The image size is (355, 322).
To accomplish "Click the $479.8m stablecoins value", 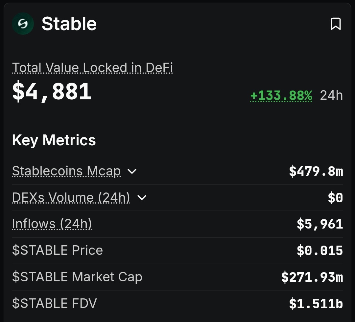I will click(316, 171).
